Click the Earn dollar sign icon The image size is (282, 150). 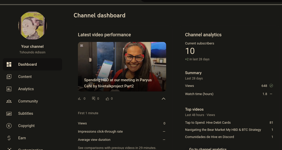tap(9, 138)
